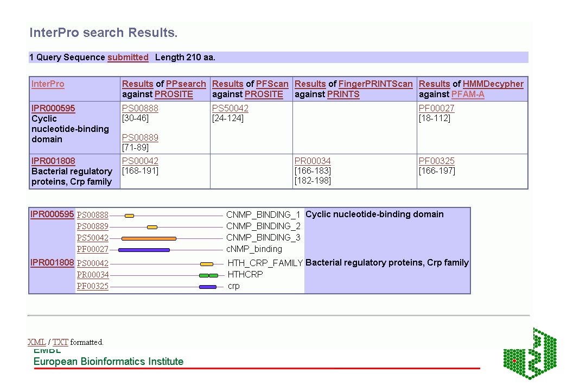Click 'European Bioinformatics Institute' footer text
This screenshot has height=391, width=586.
(109, 362)
